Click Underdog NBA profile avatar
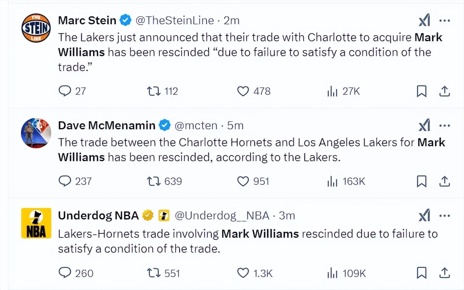464x290 pixels. pyautogui.click(x=36, y=223)
